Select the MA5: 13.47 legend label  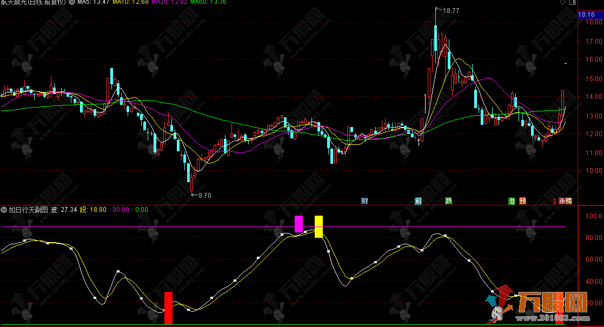click(x=93, y=2)
